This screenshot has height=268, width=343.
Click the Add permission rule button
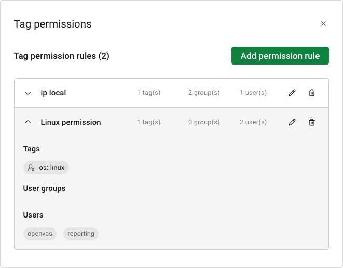click(280, 56)
